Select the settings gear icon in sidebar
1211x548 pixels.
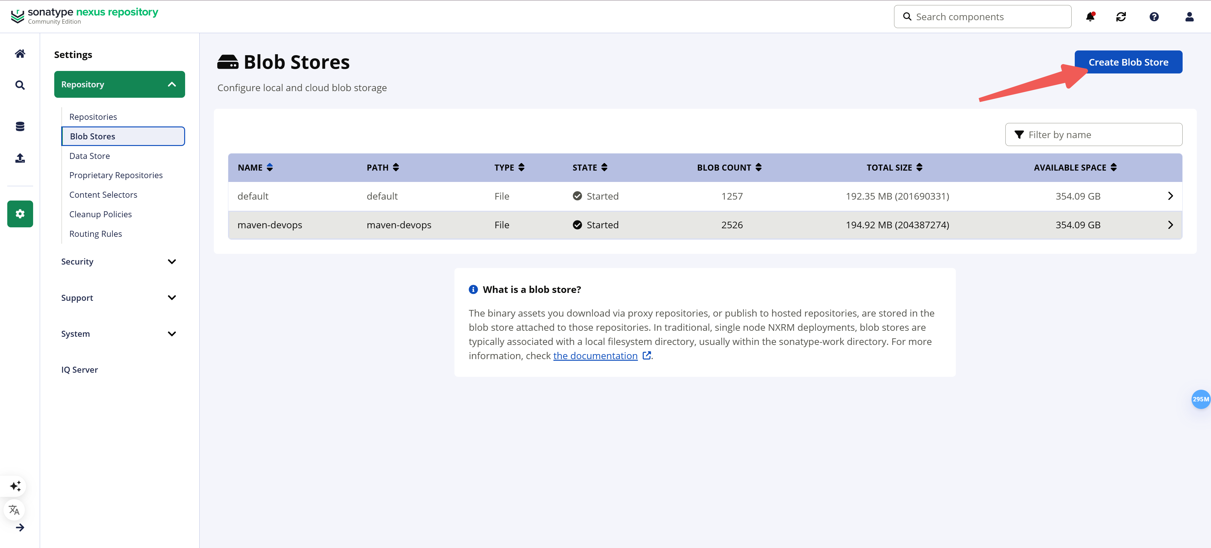20,214
